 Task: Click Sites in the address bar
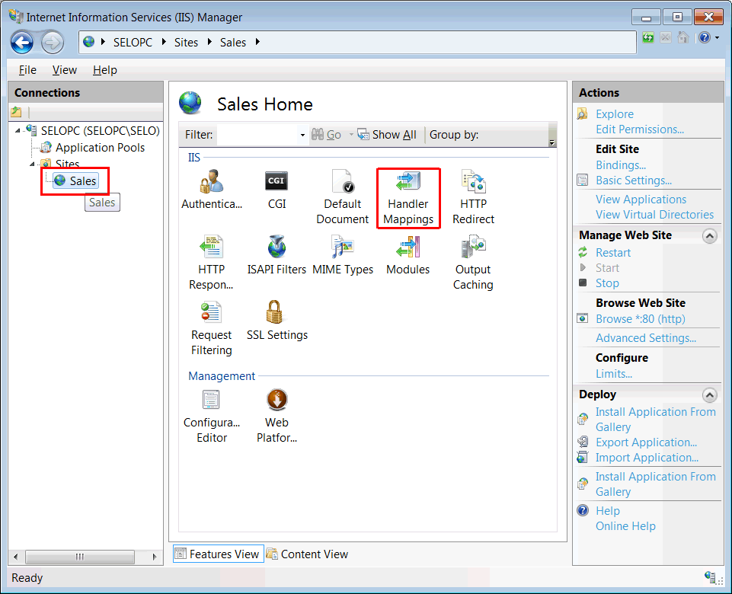187,43
